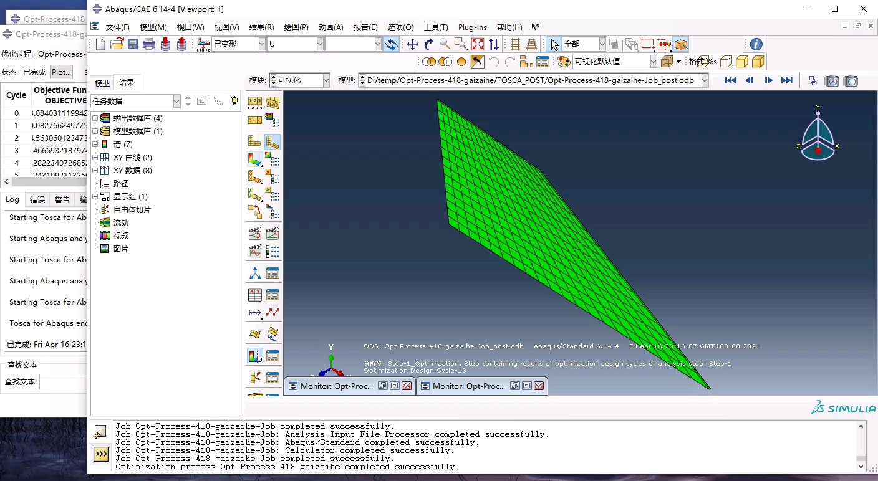This screenshot has width=878, height=481.
Task: Open the Plug-ins menu
Action: (473, 27)
